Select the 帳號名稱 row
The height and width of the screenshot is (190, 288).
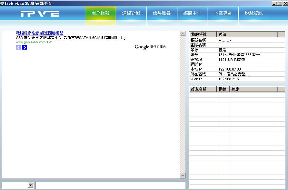[237, 40]
